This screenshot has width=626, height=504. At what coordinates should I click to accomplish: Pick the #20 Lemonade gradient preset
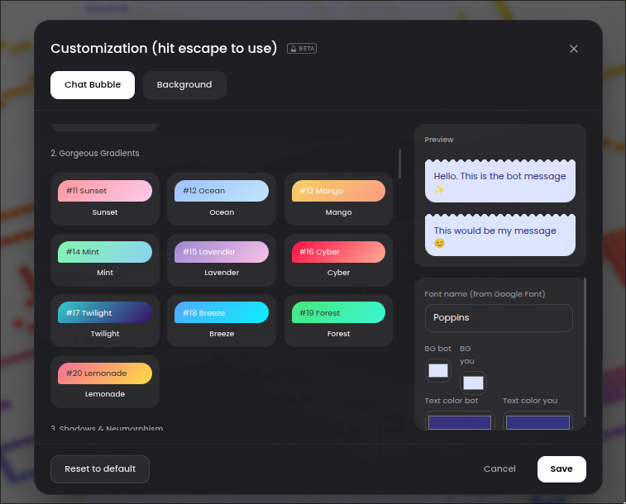105,382
